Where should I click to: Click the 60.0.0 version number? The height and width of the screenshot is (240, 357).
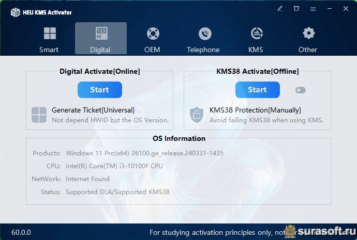coord(21,232)
